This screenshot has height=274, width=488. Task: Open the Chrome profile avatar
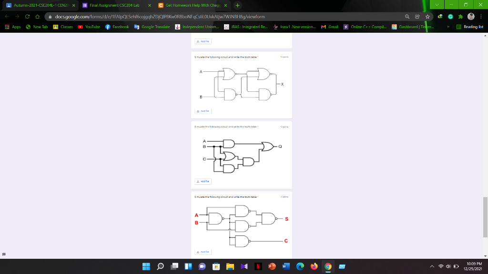(471, 17)
